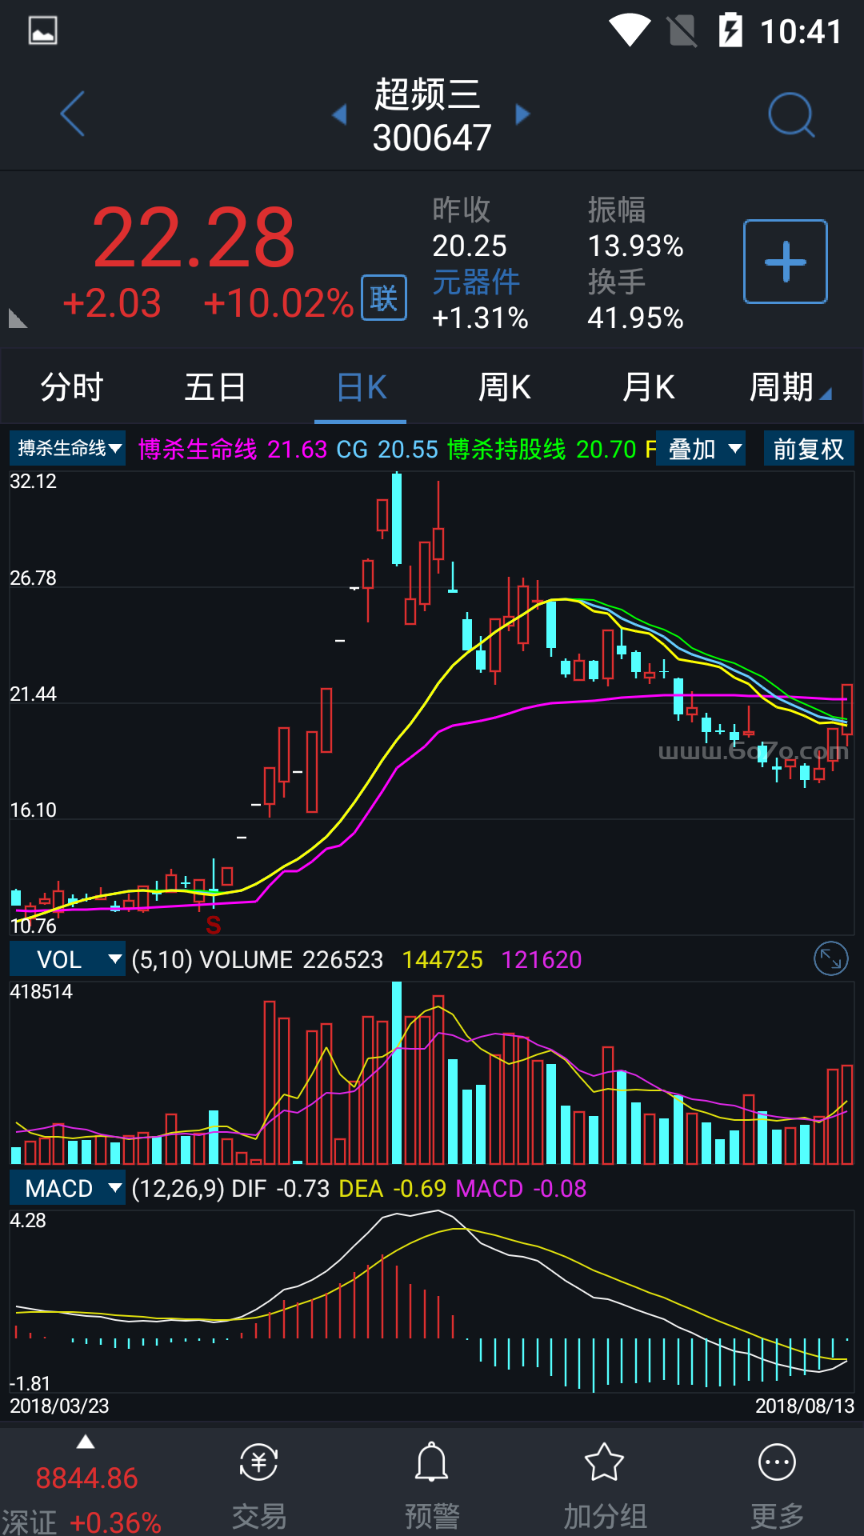Tap the back arrow icon
Image resolution: width=864 pixels, height=1536 pixels.
click(x=72, y=114)
